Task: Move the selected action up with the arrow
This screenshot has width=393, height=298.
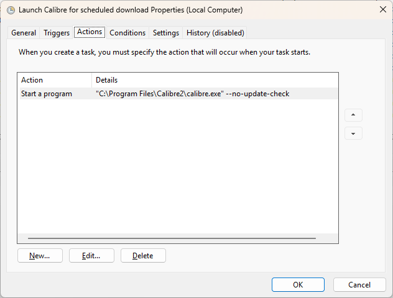Action: 353,115
